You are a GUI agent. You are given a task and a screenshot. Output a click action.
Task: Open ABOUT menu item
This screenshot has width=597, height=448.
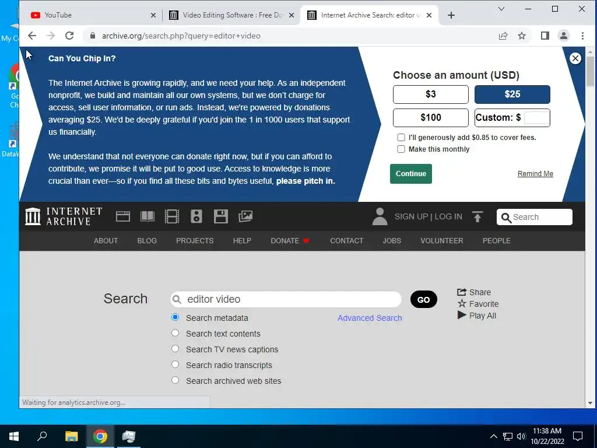(x=106, y=241)
